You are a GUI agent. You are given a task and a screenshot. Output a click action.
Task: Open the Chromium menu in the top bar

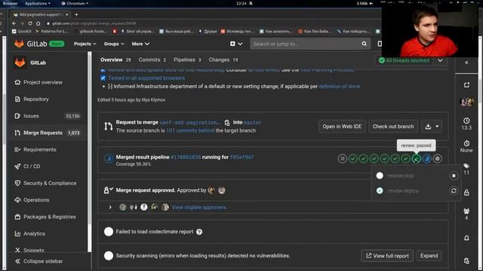point(75,3)
